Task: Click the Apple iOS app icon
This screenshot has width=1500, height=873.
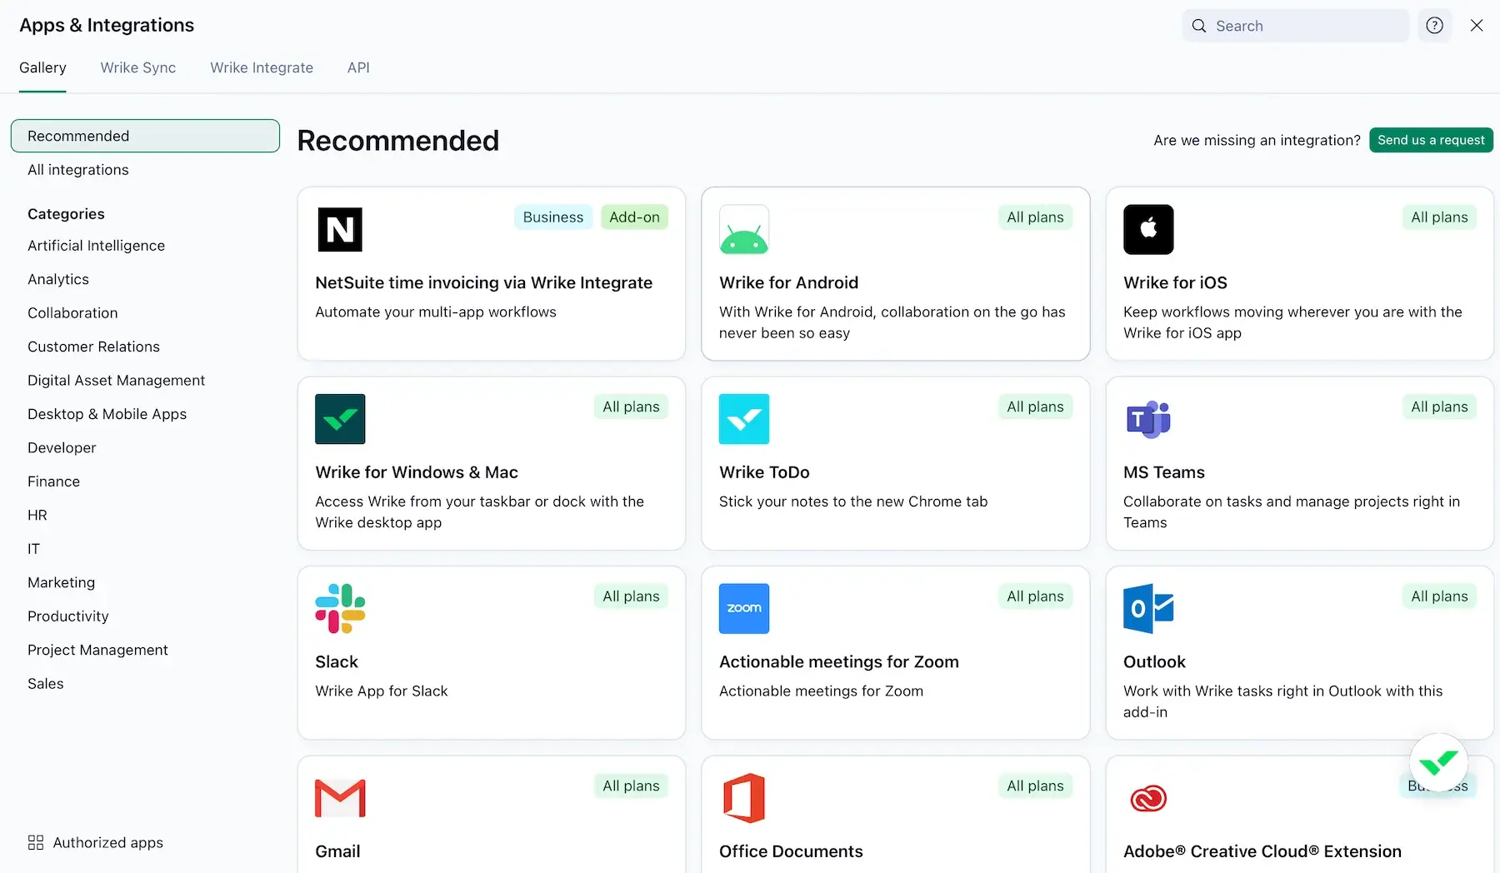Action: (1148, 229)
